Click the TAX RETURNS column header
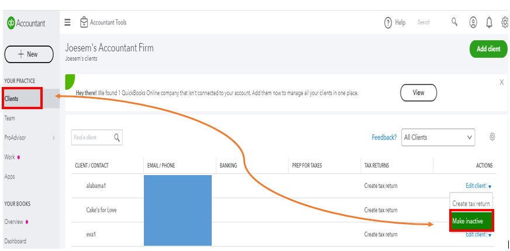The height and width of the screenshot is (251, 510). [x=376, y=166]
